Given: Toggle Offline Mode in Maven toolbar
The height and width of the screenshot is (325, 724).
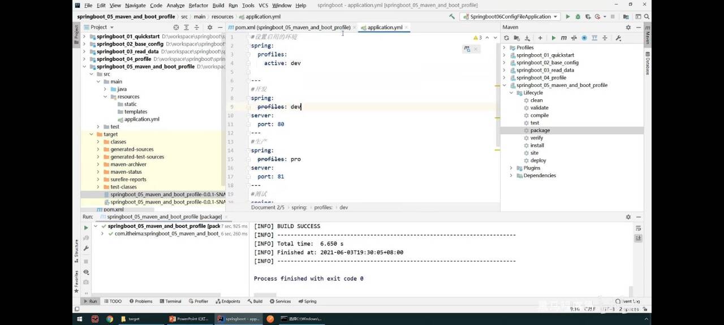Looking at the screenshot, I should click(574, 38).
